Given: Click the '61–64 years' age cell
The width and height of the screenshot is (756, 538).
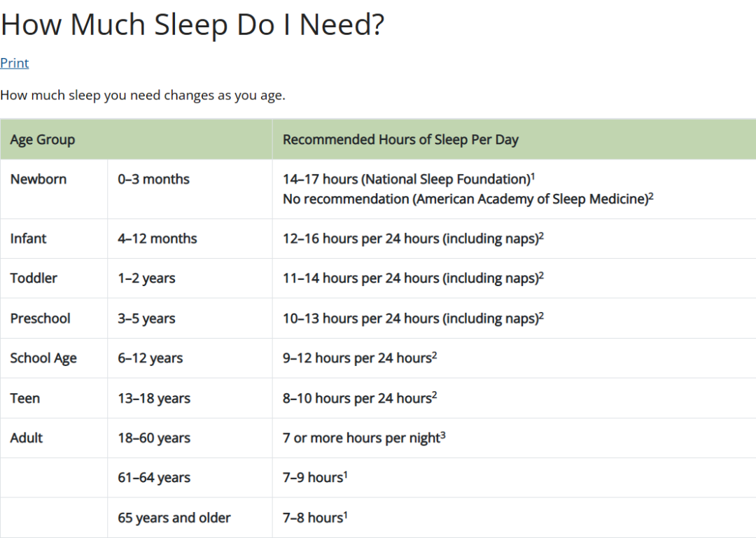Looking at the screenshot, I should pos(154,477).
